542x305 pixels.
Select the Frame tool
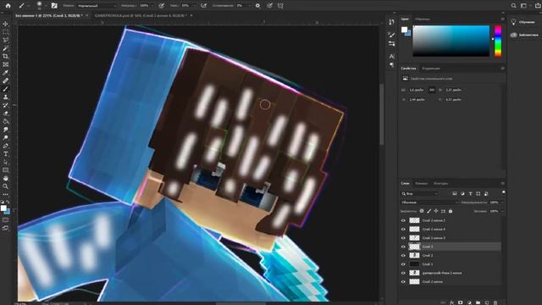click(6, 64)
